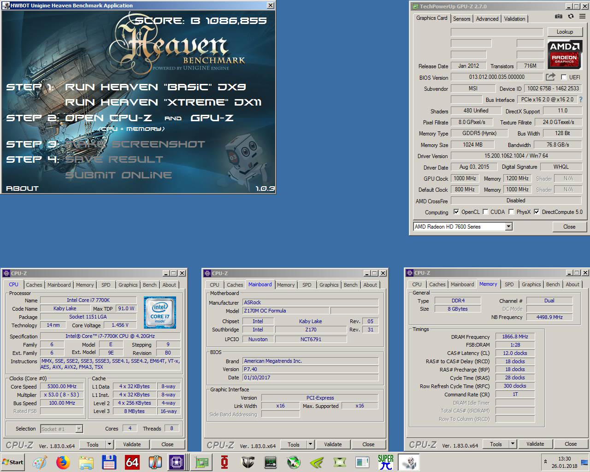The height and width of the screenshot is (472, 590).
Task: Click Open CPU-Z in Heaven step 2
Action: tap(108, 118)
